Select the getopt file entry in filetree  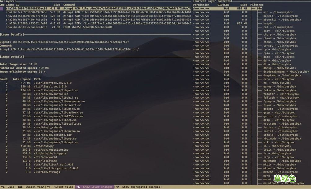click(280, 109)
